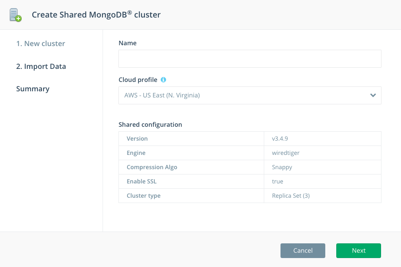This screenshot has height=267, width=401.
Task: Click the Next button
Action: [359, 251]
